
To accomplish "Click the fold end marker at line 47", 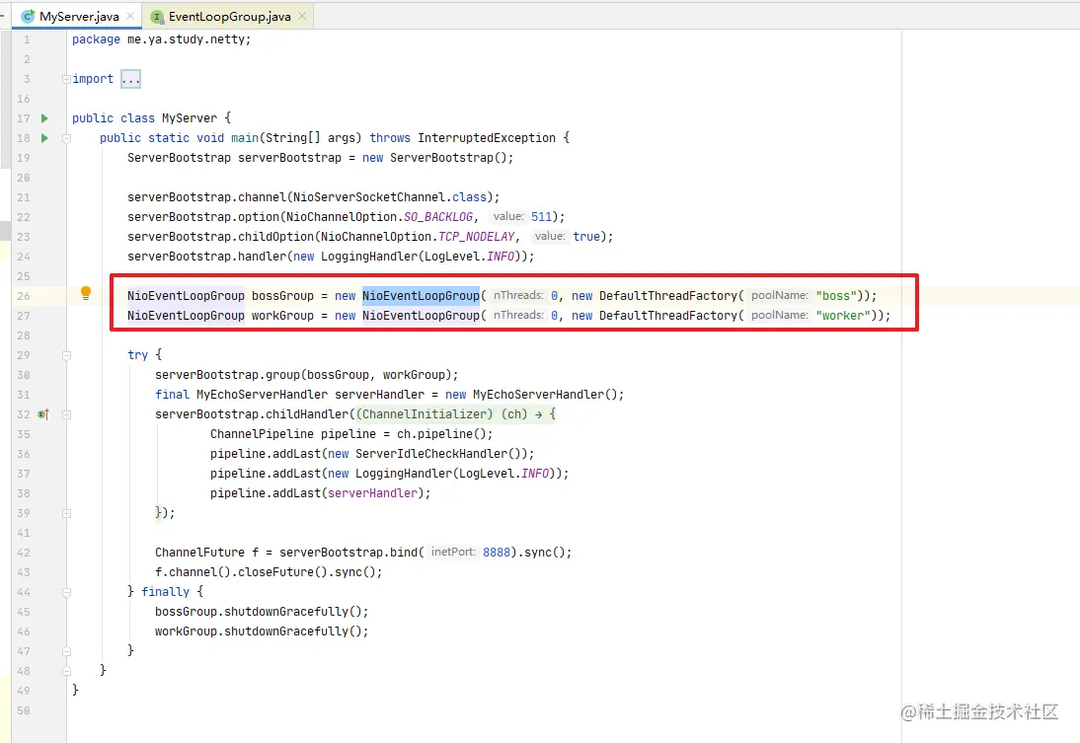I will [66, 650].
